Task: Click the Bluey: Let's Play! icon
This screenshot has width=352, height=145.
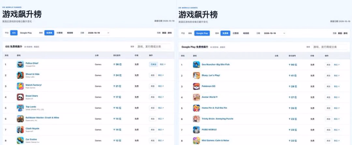Action: coord(197,75)
